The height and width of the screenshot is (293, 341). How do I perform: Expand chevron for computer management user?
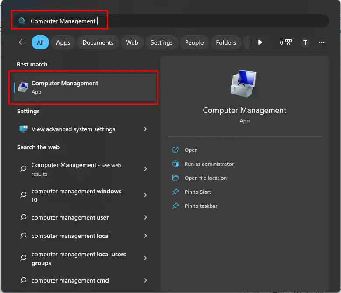[145, 217]
